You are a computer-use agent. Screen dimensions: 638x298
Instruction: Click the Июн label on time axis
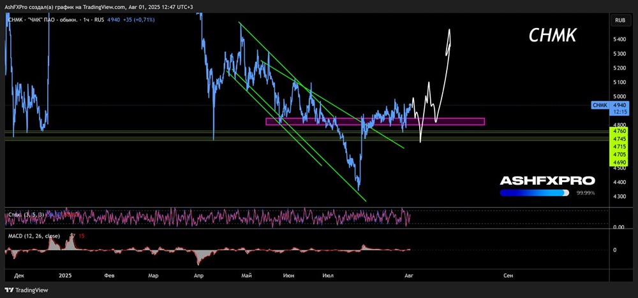pos(288,276)
